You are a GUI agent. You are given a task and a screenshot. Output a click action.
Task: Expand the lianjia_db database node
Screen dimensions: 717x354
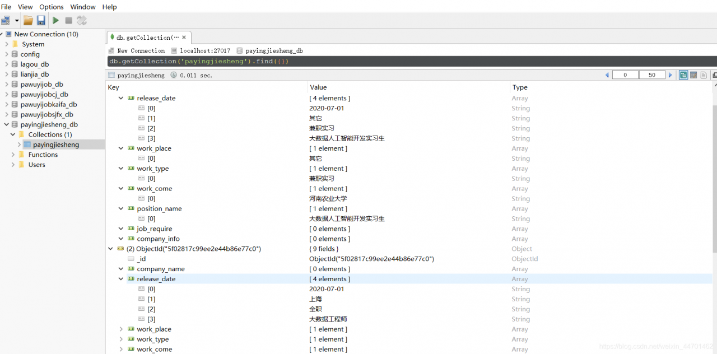point(7,74)
